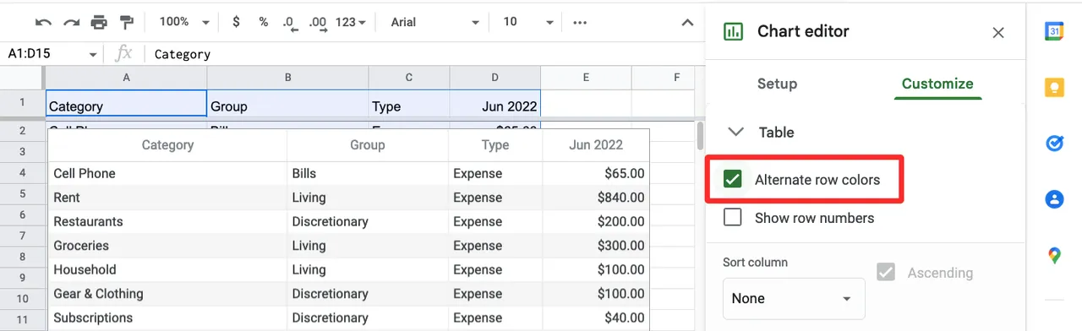This screenshot has height=331, width=1082.
Task: Click cell C1 containing Type
Action: click(409, 103)
